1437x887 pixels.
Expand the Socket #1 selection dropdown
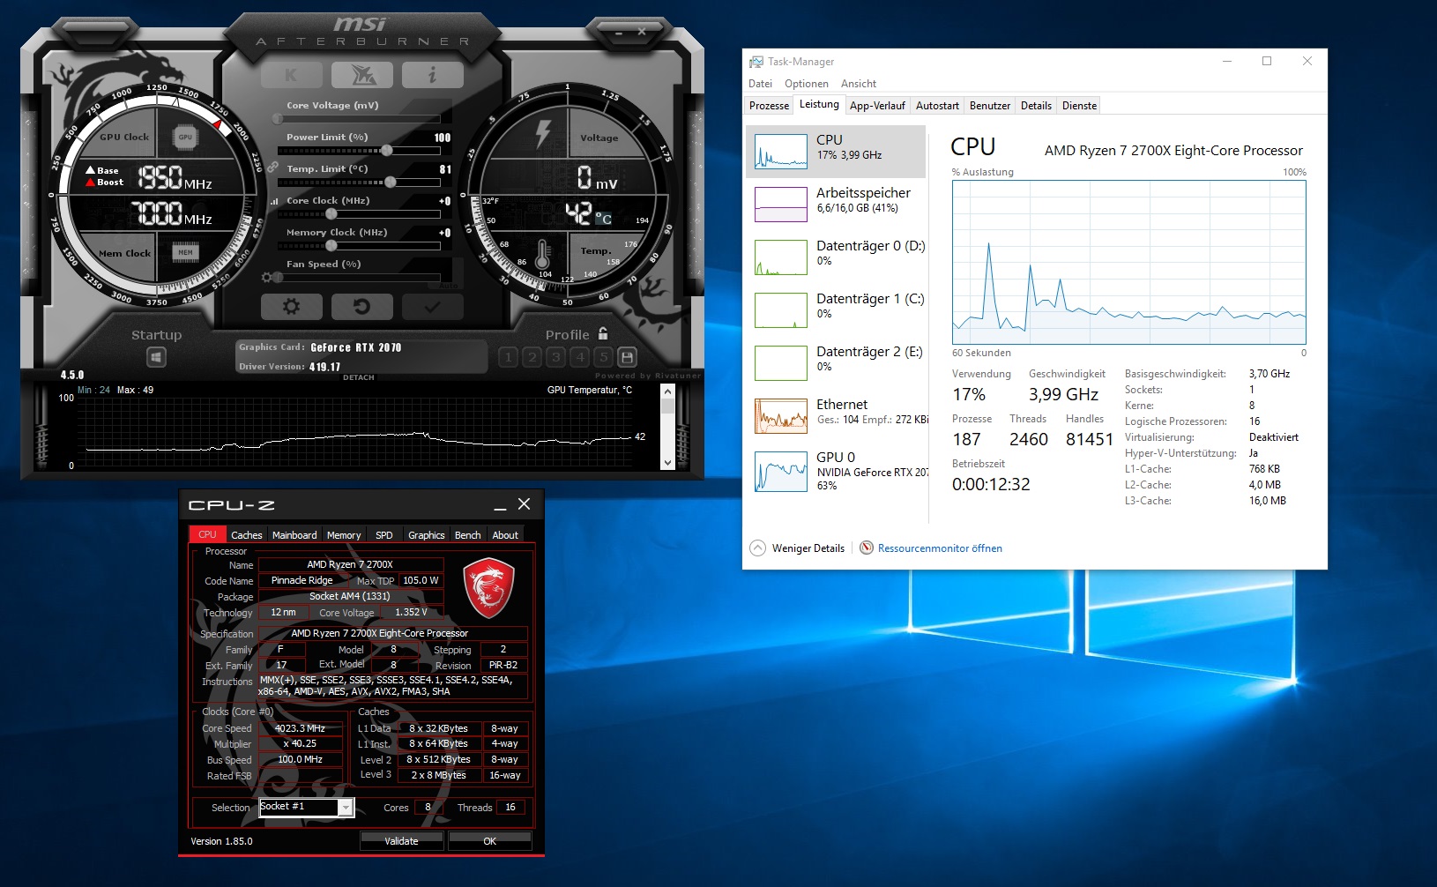tap(346, 808)
